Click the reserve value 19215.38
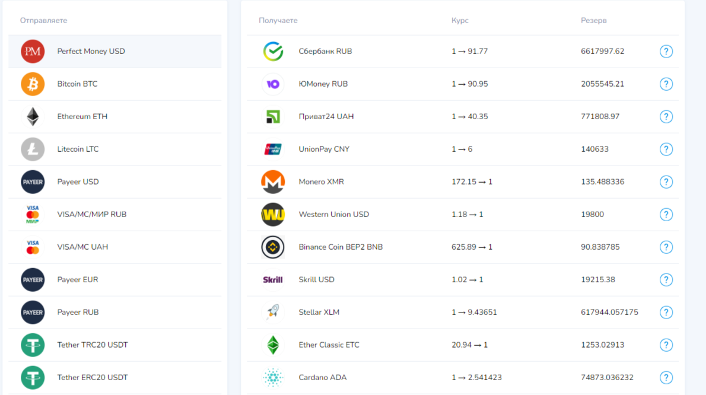Image resolution: width=706 pixels, height=395 pixels. (598, 280)
